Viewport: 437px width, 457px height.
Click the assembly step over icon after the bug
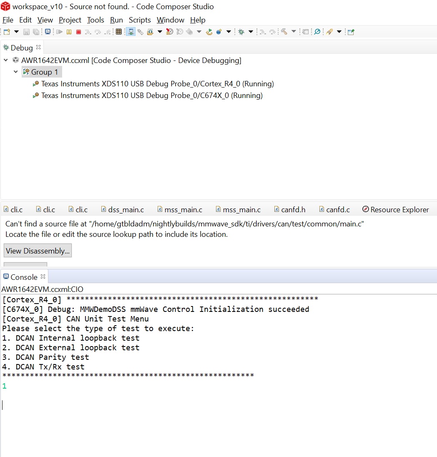pos(272,32)
